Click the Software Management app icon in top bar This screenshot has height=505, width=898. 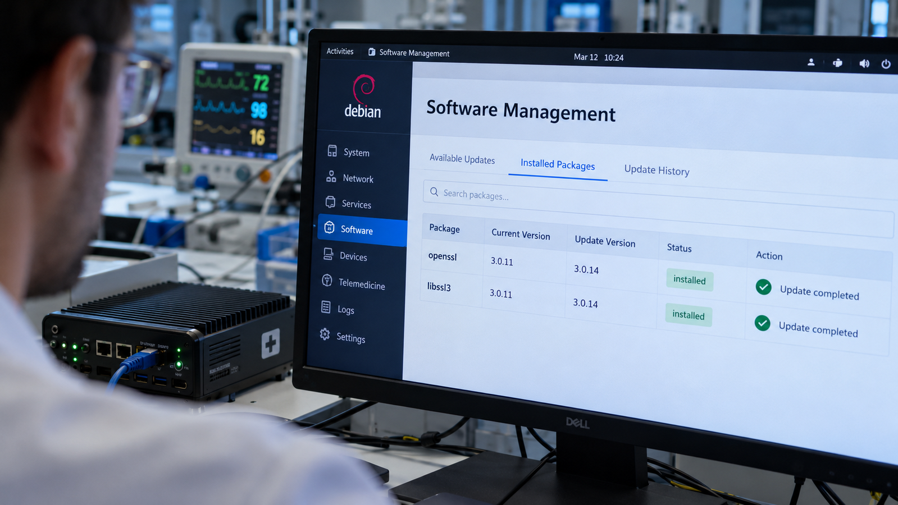[372, 52]
